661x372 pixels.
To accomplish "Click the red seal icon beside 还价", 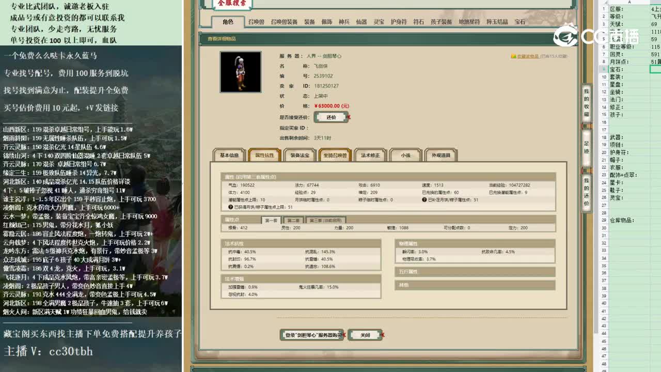I will tap(349, 117).
